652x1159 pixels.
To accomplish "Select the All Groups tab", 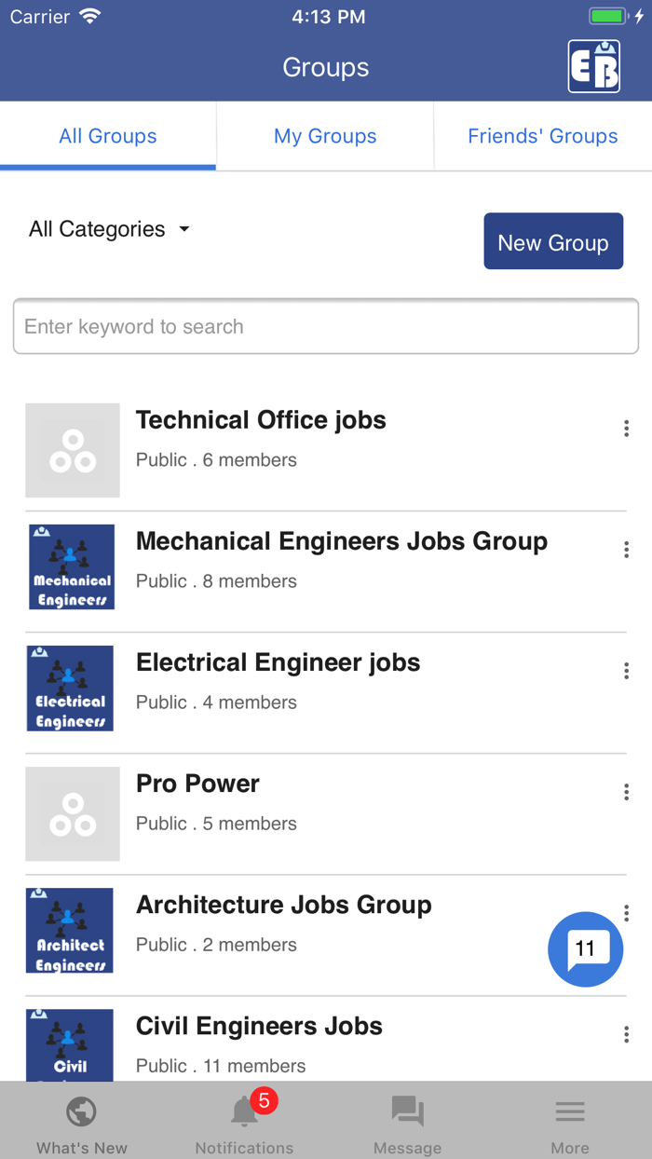I will (108, 136).
